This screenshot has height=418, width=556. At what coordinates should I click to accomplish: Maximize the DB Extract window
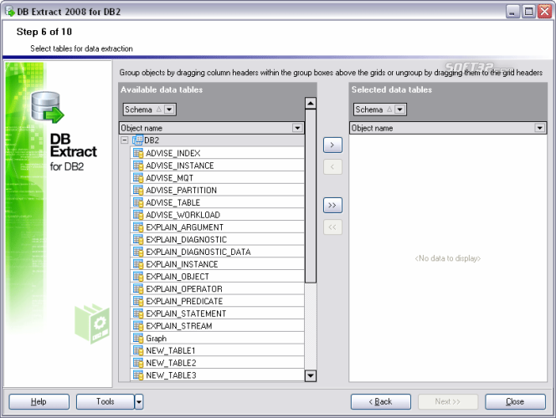528,12
